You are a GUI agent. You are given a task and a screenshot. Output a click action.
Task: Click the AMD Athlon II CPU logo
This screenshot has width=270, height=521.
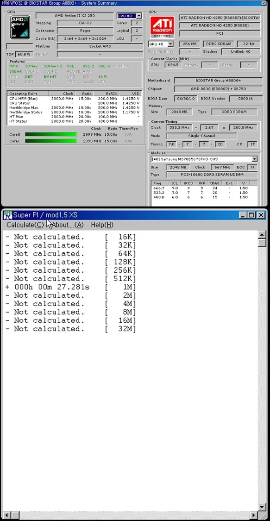[20, 27]
